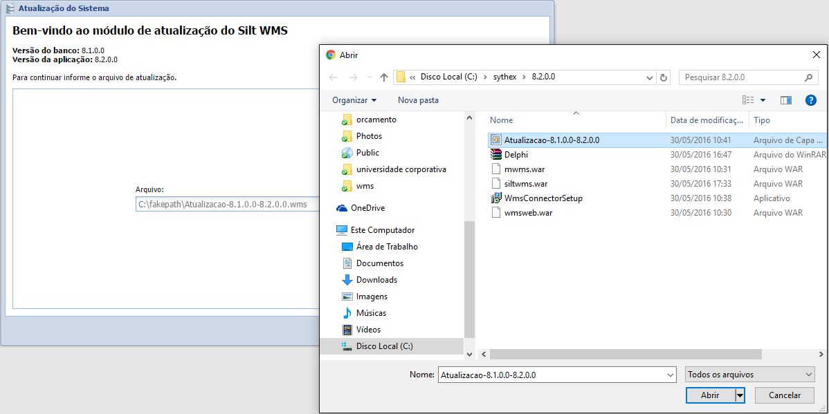Click the search magnifier icon

808,77
